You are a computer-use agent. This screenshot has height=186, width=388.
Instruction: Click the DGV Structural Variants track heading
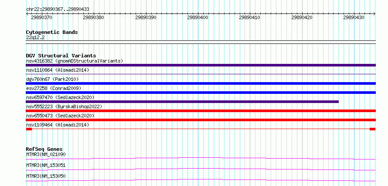click(61, 56)
